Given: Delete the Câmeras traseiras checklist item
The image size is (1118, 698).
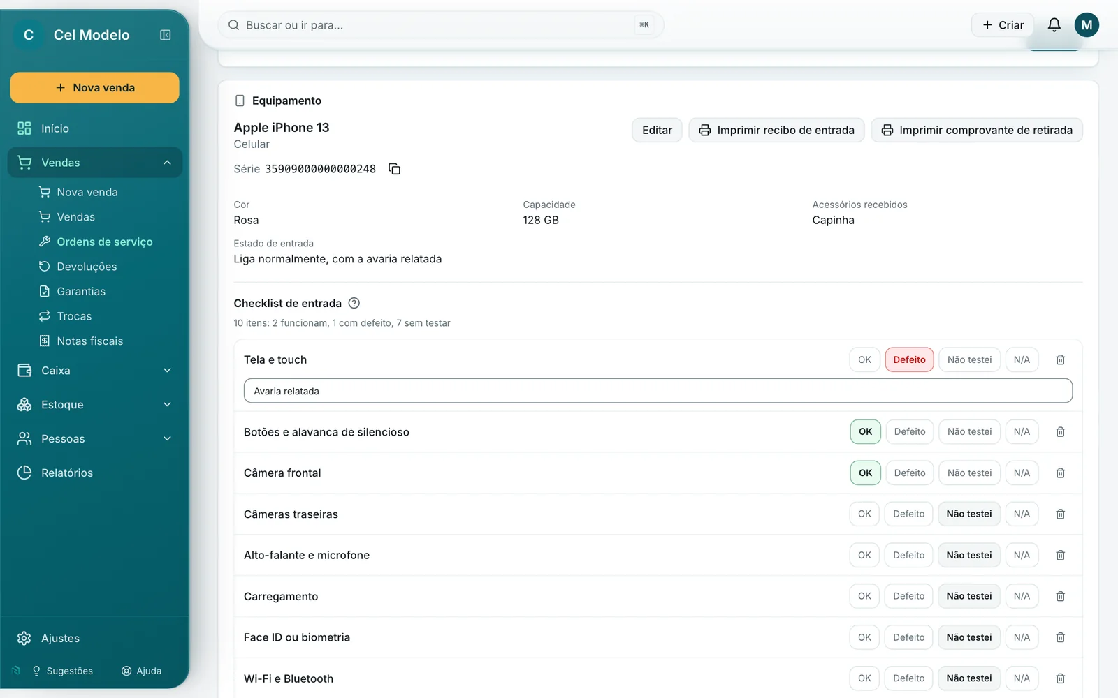Looking at the screenshot, I should click(1060, 514).
